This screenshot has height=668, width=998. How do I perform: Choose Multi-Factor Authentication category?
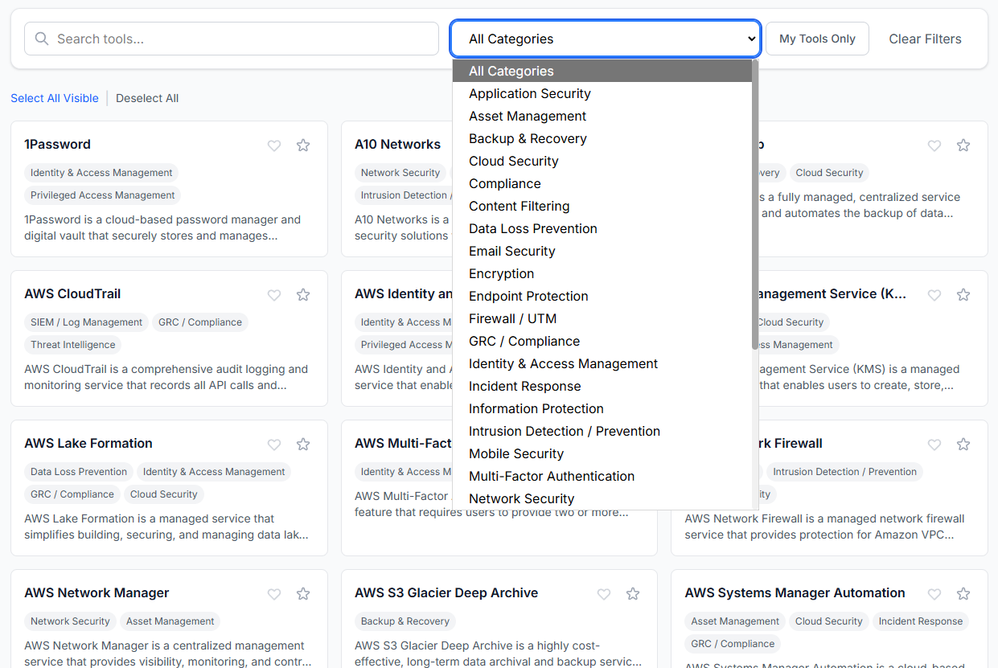click(602, 476)
